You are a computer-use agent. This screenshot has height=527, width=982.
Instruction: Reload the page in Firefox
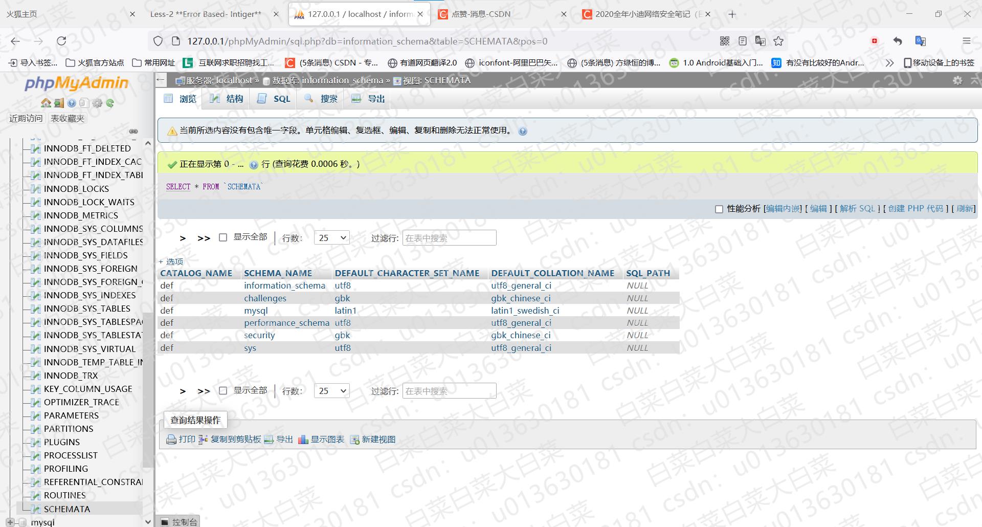point(61,41)
